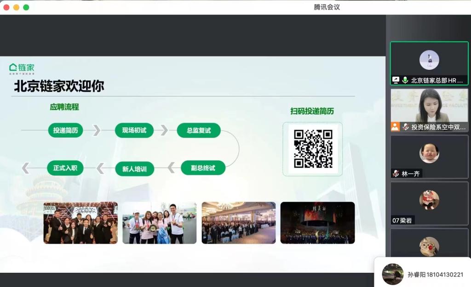Click the screen-share icon on 北京链家总部HR tile
471x287 pixels.
coord(395,80)
